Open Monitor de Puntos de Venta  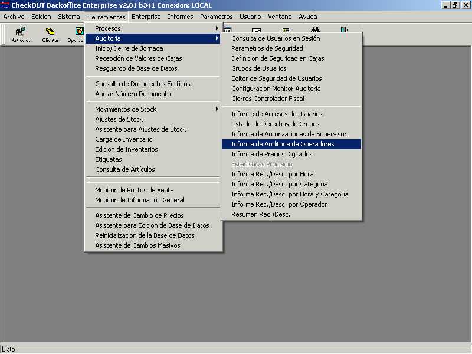[x=153, y=190]
